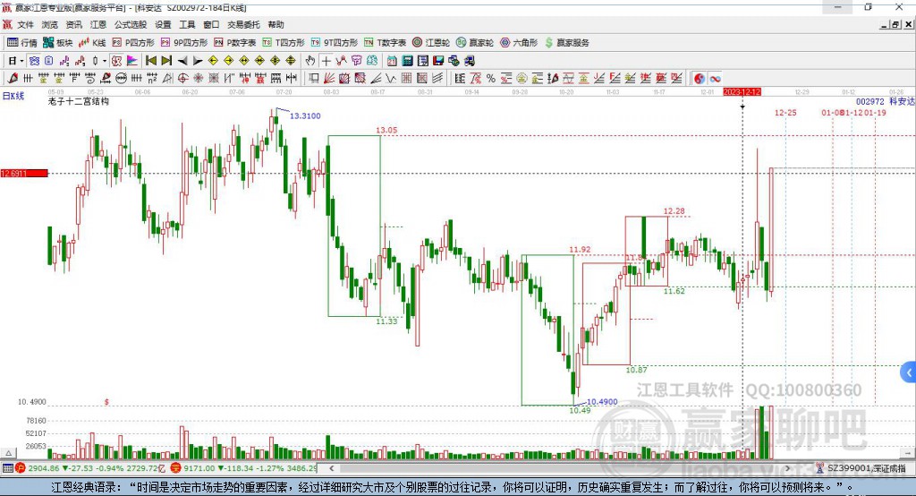This screenshot has width=916, height=496.
Task: Click the 002972 stock code label
Action: (x=870, y=101)
